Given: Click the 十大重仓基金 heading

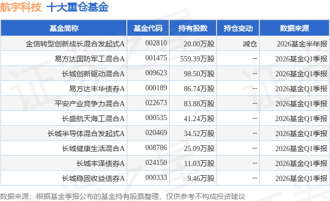Looking at the screenshot, I should pos(77,7).
